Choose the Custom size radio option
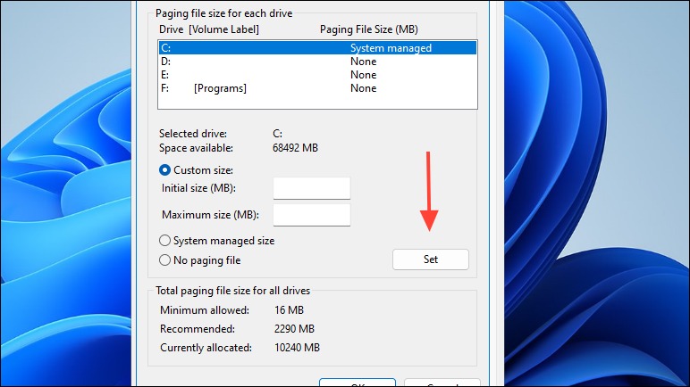Viewport: 690px width, 387px height. click(x=197, y=170)
